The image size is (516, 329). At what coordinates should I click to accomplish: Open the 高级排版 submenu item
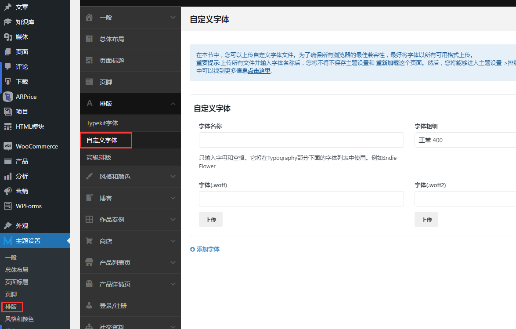(x=130, y=157)
